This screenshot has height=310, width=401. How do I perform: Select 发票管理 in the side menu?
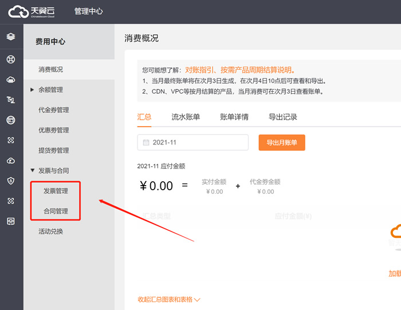(x=56, y=191)
